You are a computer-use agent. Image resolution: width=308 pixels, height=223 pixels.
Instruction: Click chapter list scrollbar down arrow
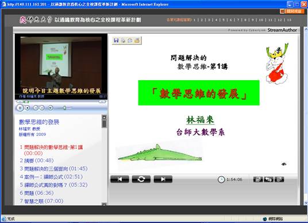pyautogui.click(x=104, y=204)
